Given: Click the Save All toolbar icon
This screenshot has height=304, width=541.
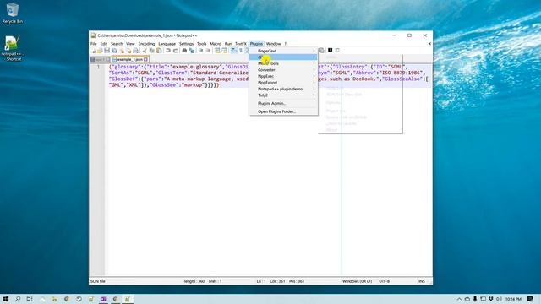Looking at the screenshot, I should coord(114,51).
